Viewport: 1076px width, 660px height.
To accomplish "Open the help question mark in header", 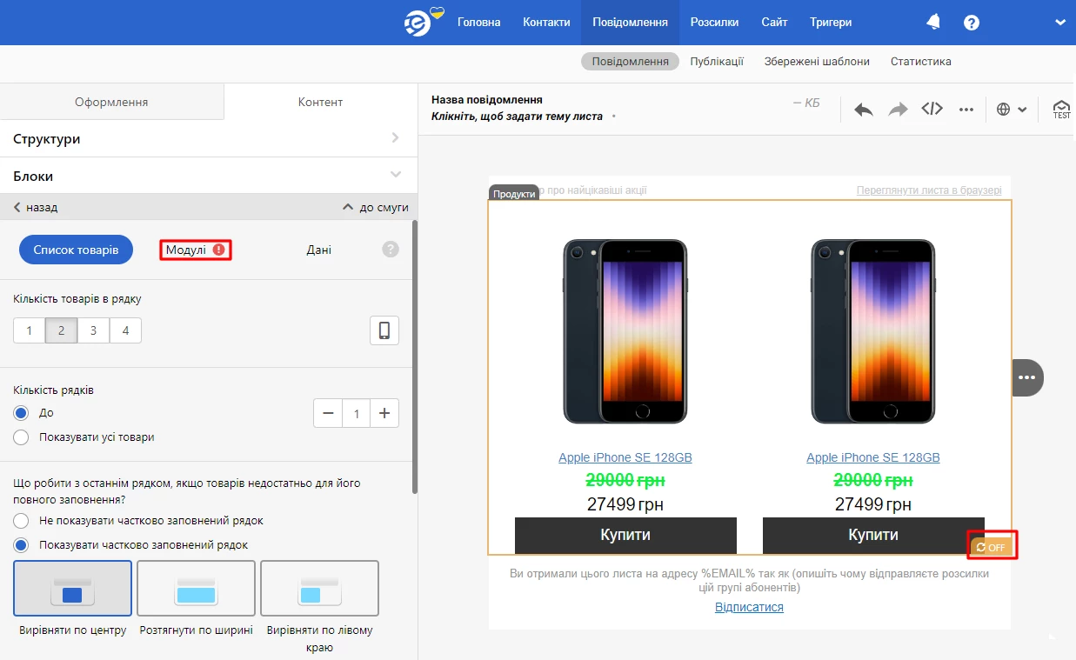I will tap(972, 23).
